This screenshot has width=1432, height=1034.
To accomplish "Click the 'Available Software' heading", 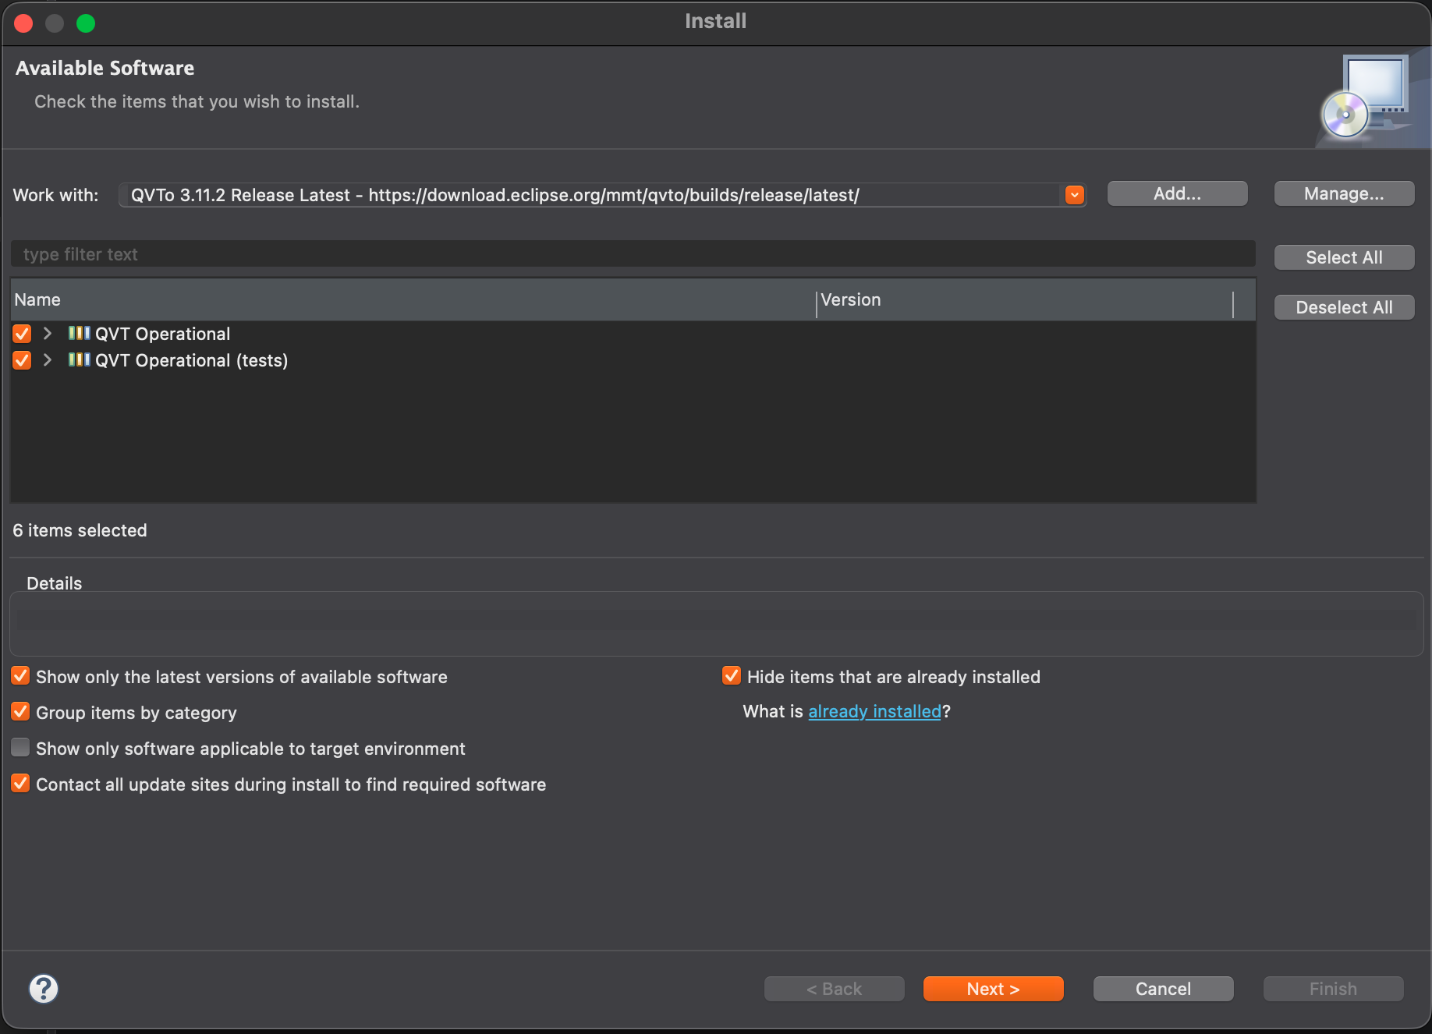I will click(105, 69).
